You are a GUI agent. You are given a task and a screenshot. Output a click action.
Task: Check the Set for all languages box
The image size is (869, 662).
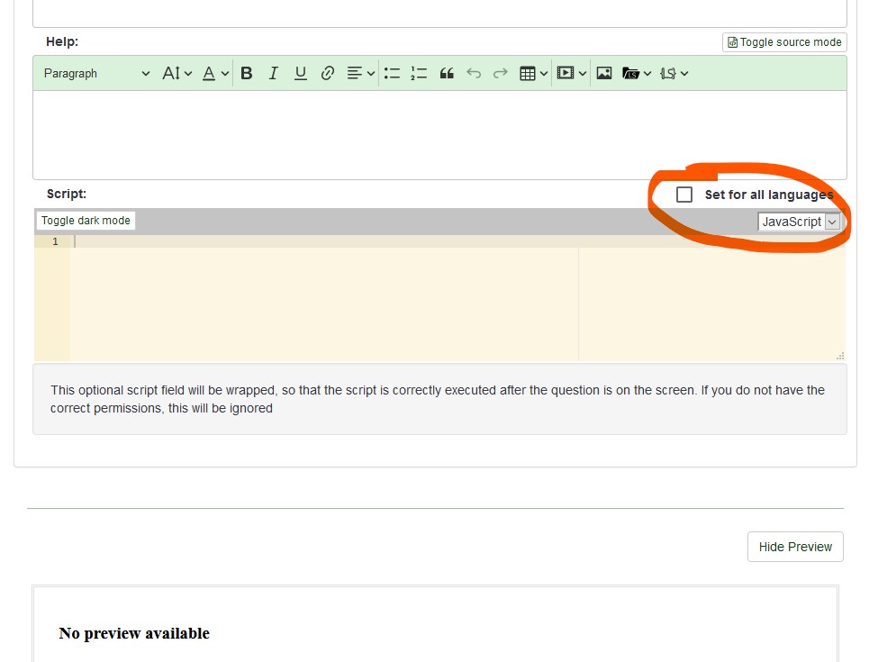[x=684, y=195]
